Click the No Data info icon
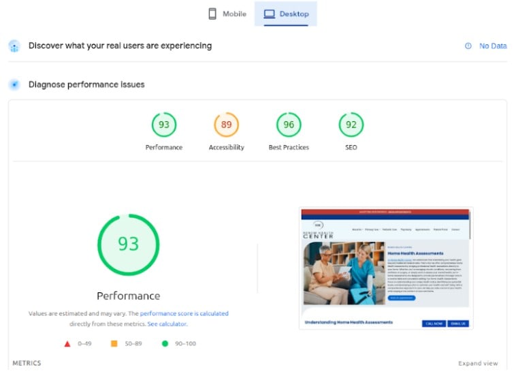This screenshot has height=378, width=516. point(468,46)
